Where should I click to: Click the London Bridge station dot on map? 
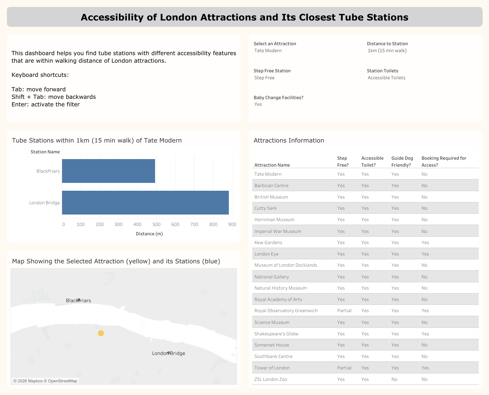click(169, 353)
